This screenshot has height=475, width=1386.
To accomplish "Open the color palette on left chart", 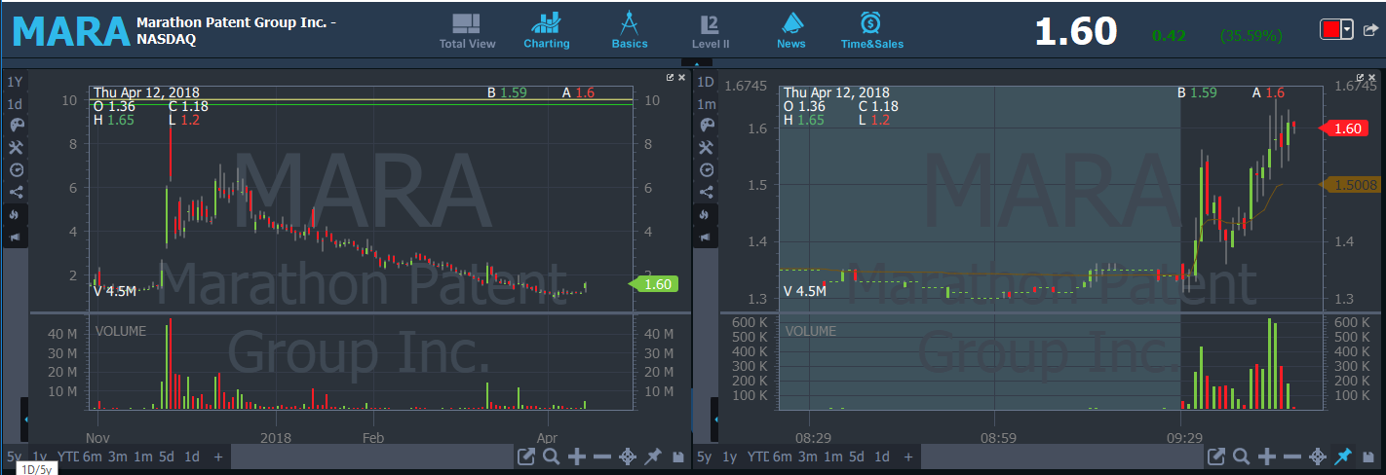I will click(x=16, y=126).
